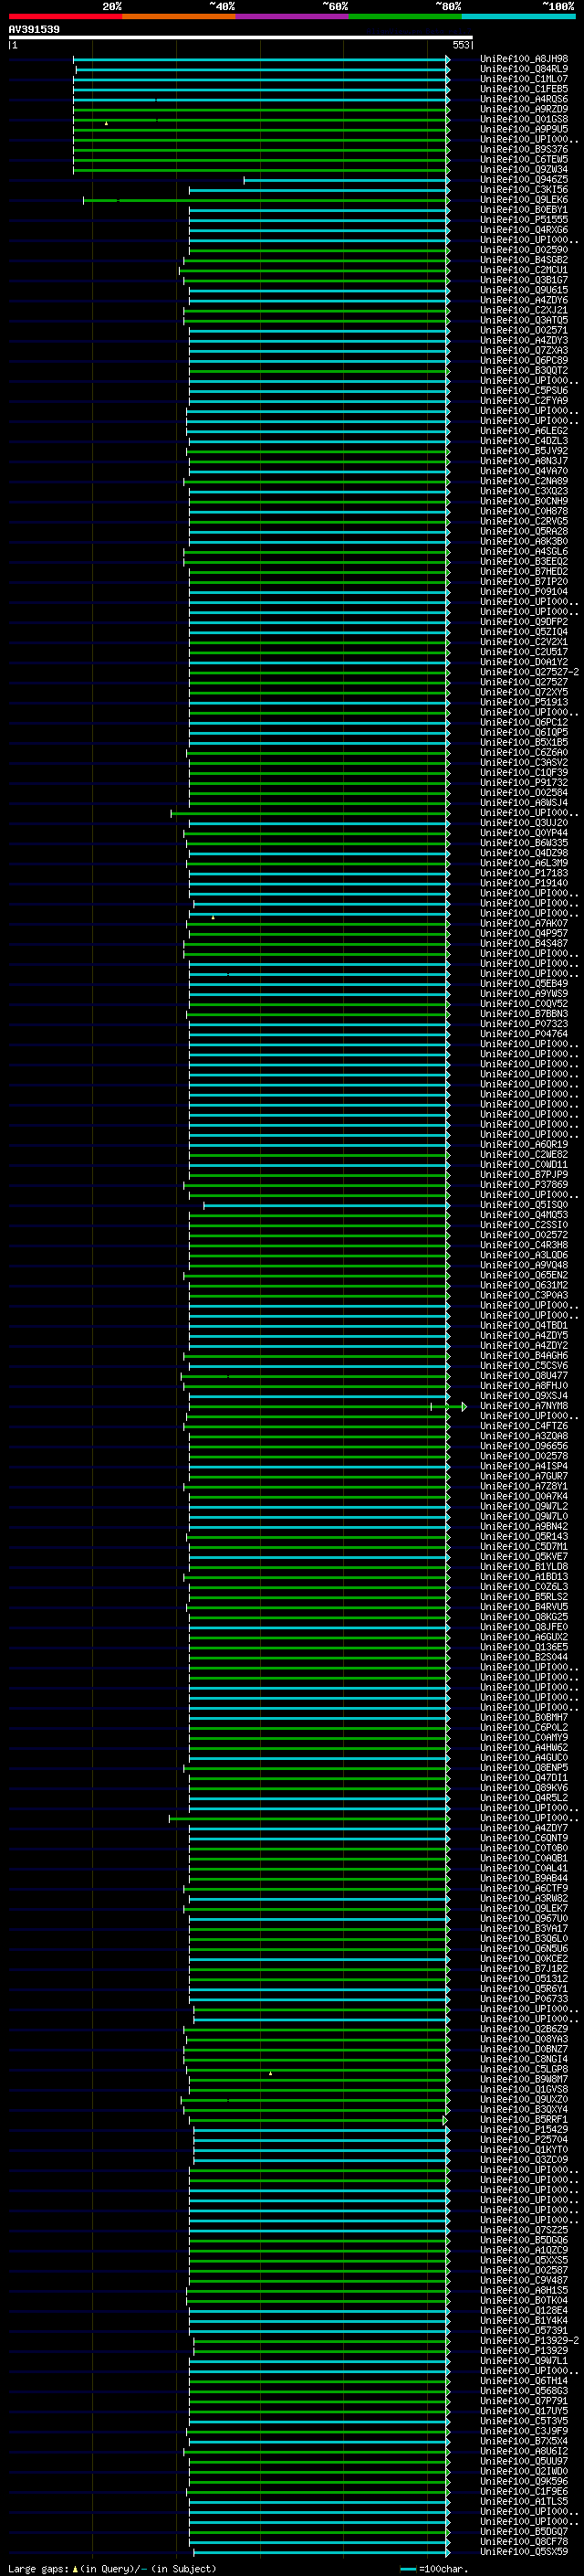Select hit label UniRef100_B3QQT2
This screenshot has width=584, height=2576.
pyautogui.click(x=524, y=371)
